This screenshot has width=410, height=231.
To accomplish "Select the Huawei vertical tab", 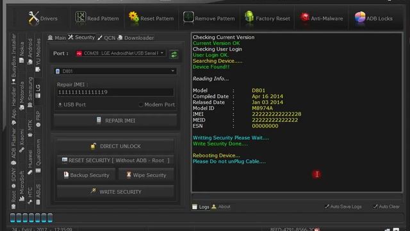I will (30, 162).
